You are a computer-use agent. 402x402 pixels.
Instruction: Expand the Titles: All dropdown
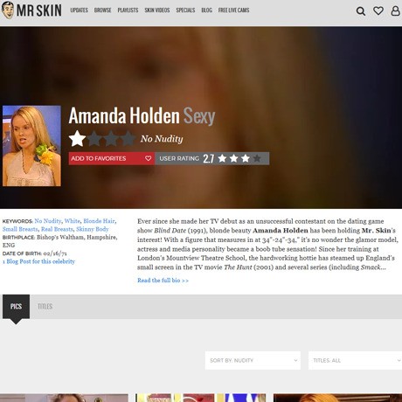click(x=355, y=360)
